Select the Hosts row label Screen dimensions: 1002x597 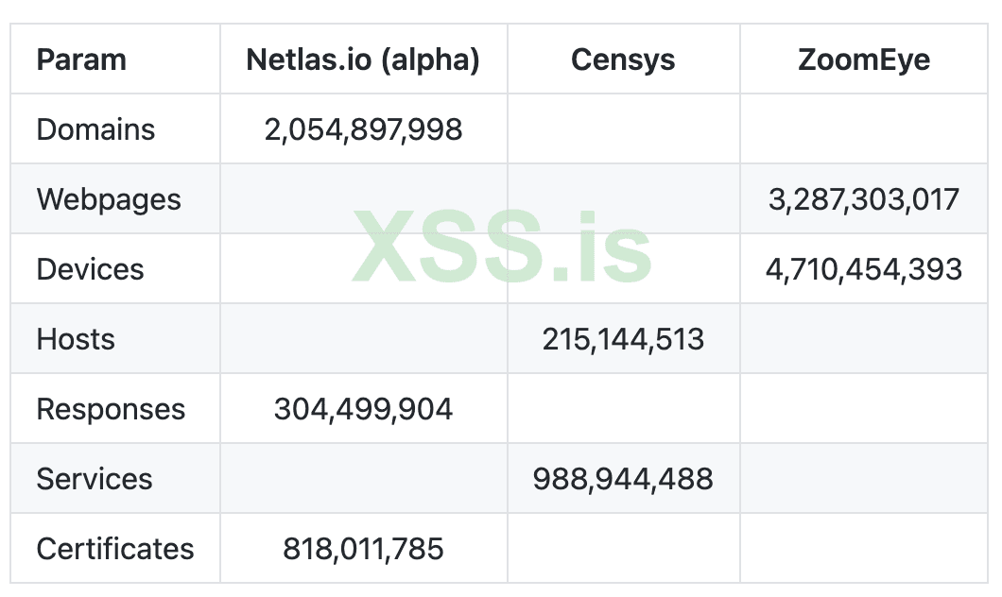(x=76, y=339)
